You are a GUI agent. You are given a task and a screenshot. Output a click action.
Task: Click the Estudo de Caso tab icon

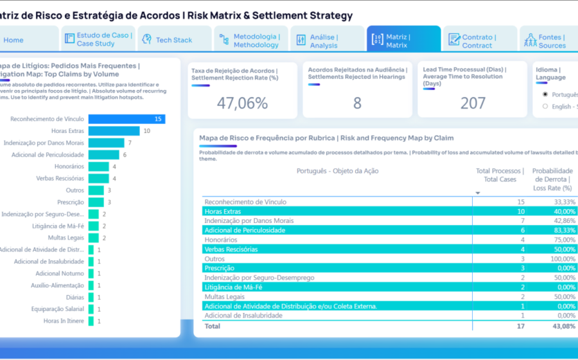69,39
